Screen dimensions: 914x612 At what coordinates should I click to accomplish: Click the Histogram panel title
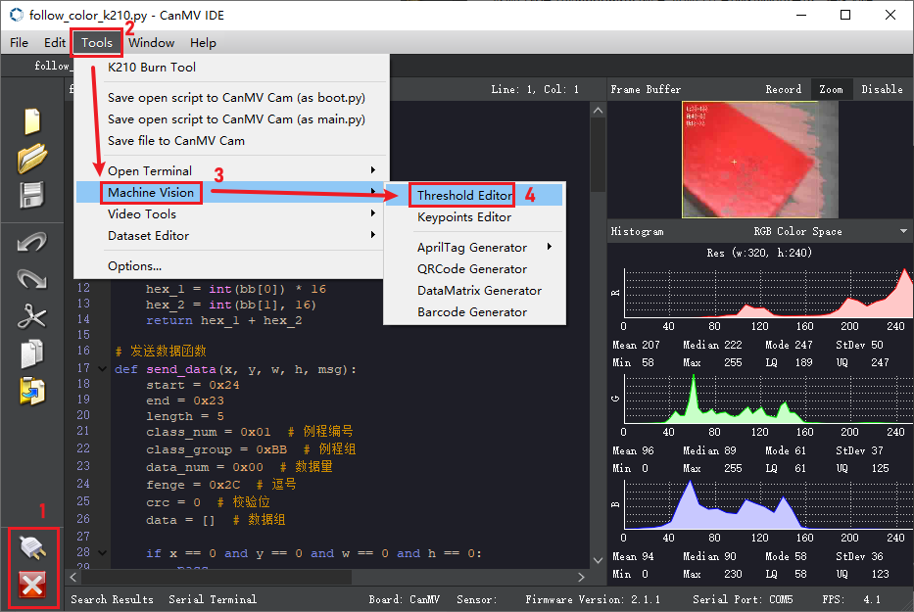[637, 231]
